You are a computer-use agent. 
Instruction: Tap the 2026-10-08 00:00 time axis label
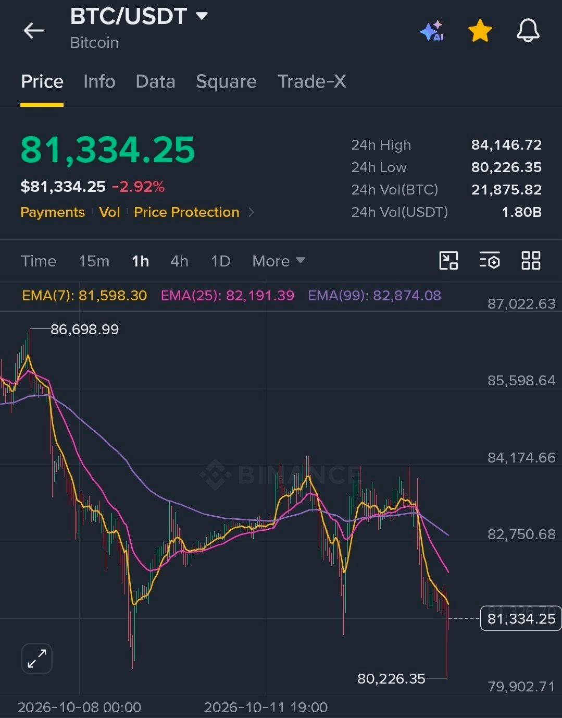[x=79, y=707]
